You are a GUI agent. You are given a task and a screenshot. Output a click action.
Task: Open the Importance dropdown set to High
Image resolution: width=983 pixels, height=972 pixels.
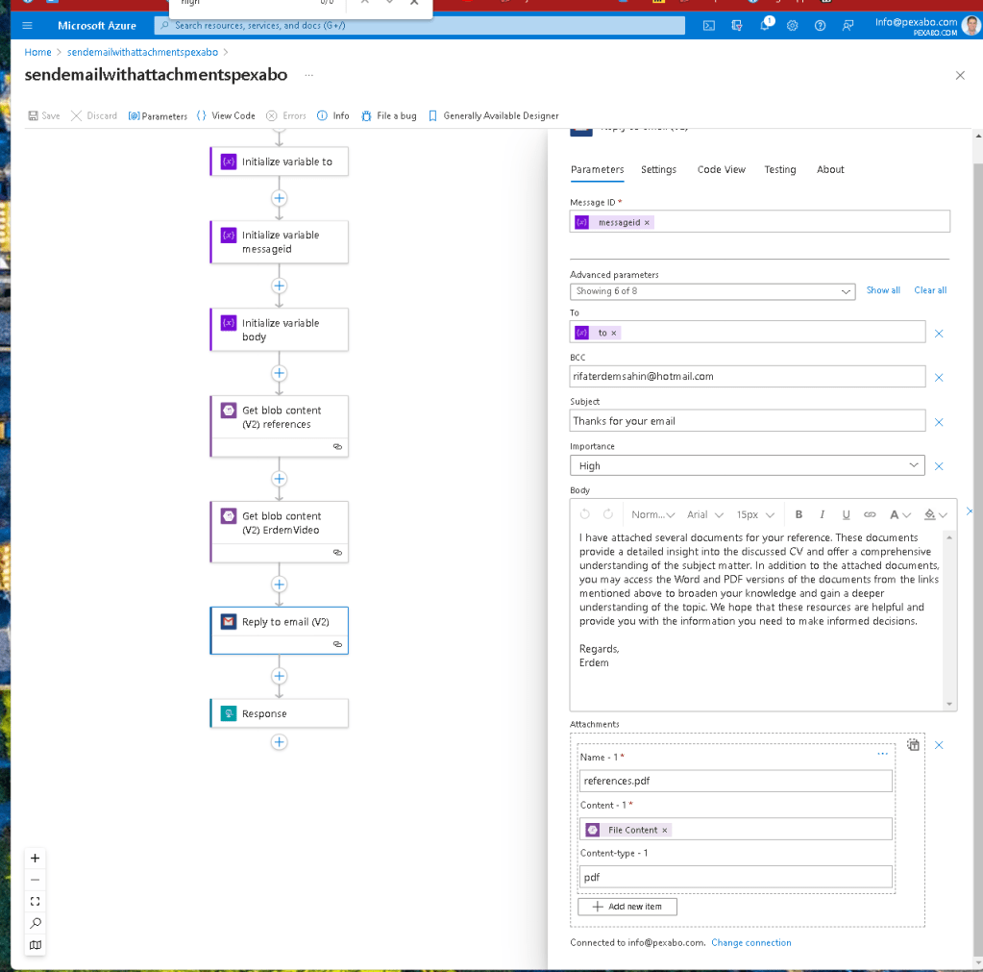[748, 465]
